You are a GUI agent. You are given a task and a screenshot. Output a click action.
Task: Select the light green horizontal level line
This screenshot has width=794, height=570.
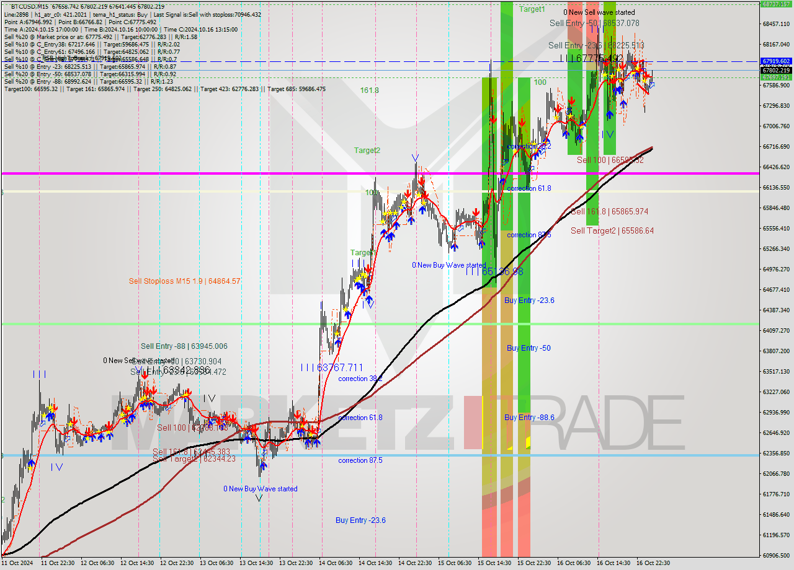380,324
